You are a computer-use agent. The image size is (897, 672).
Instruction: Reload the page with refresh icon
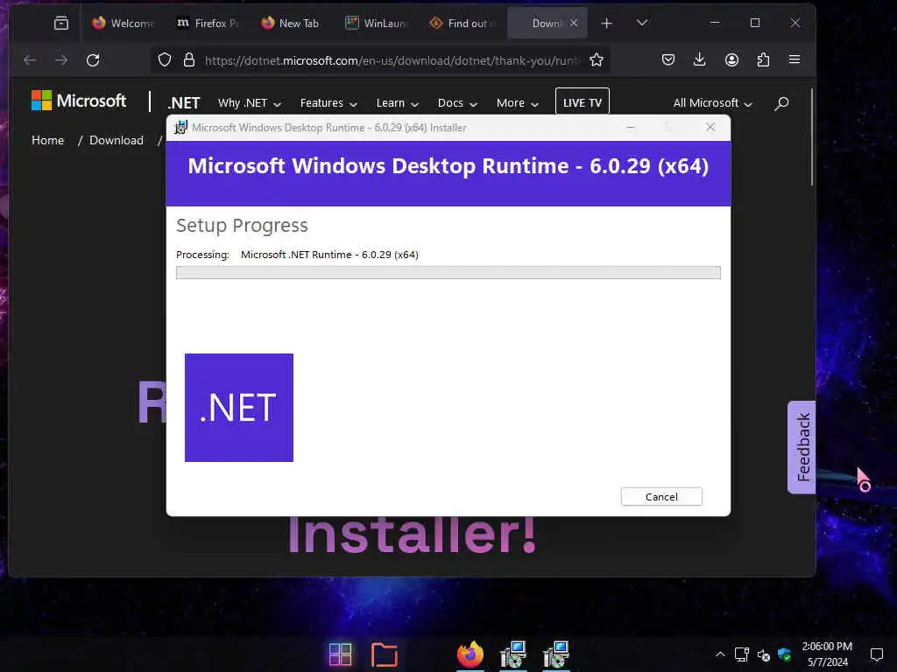(93, 60)
